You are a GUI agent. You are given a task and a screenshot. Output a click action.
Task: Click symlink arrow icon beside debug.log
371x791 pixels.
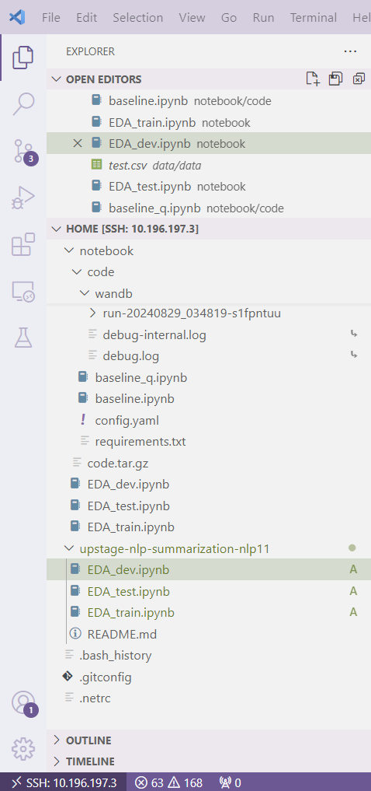(x=354, y=355)
